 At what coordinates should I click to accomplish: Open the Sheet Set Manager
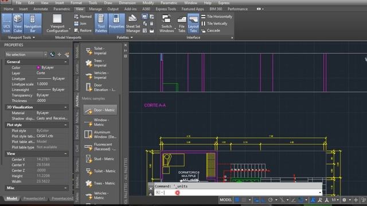tap(133, 23)
